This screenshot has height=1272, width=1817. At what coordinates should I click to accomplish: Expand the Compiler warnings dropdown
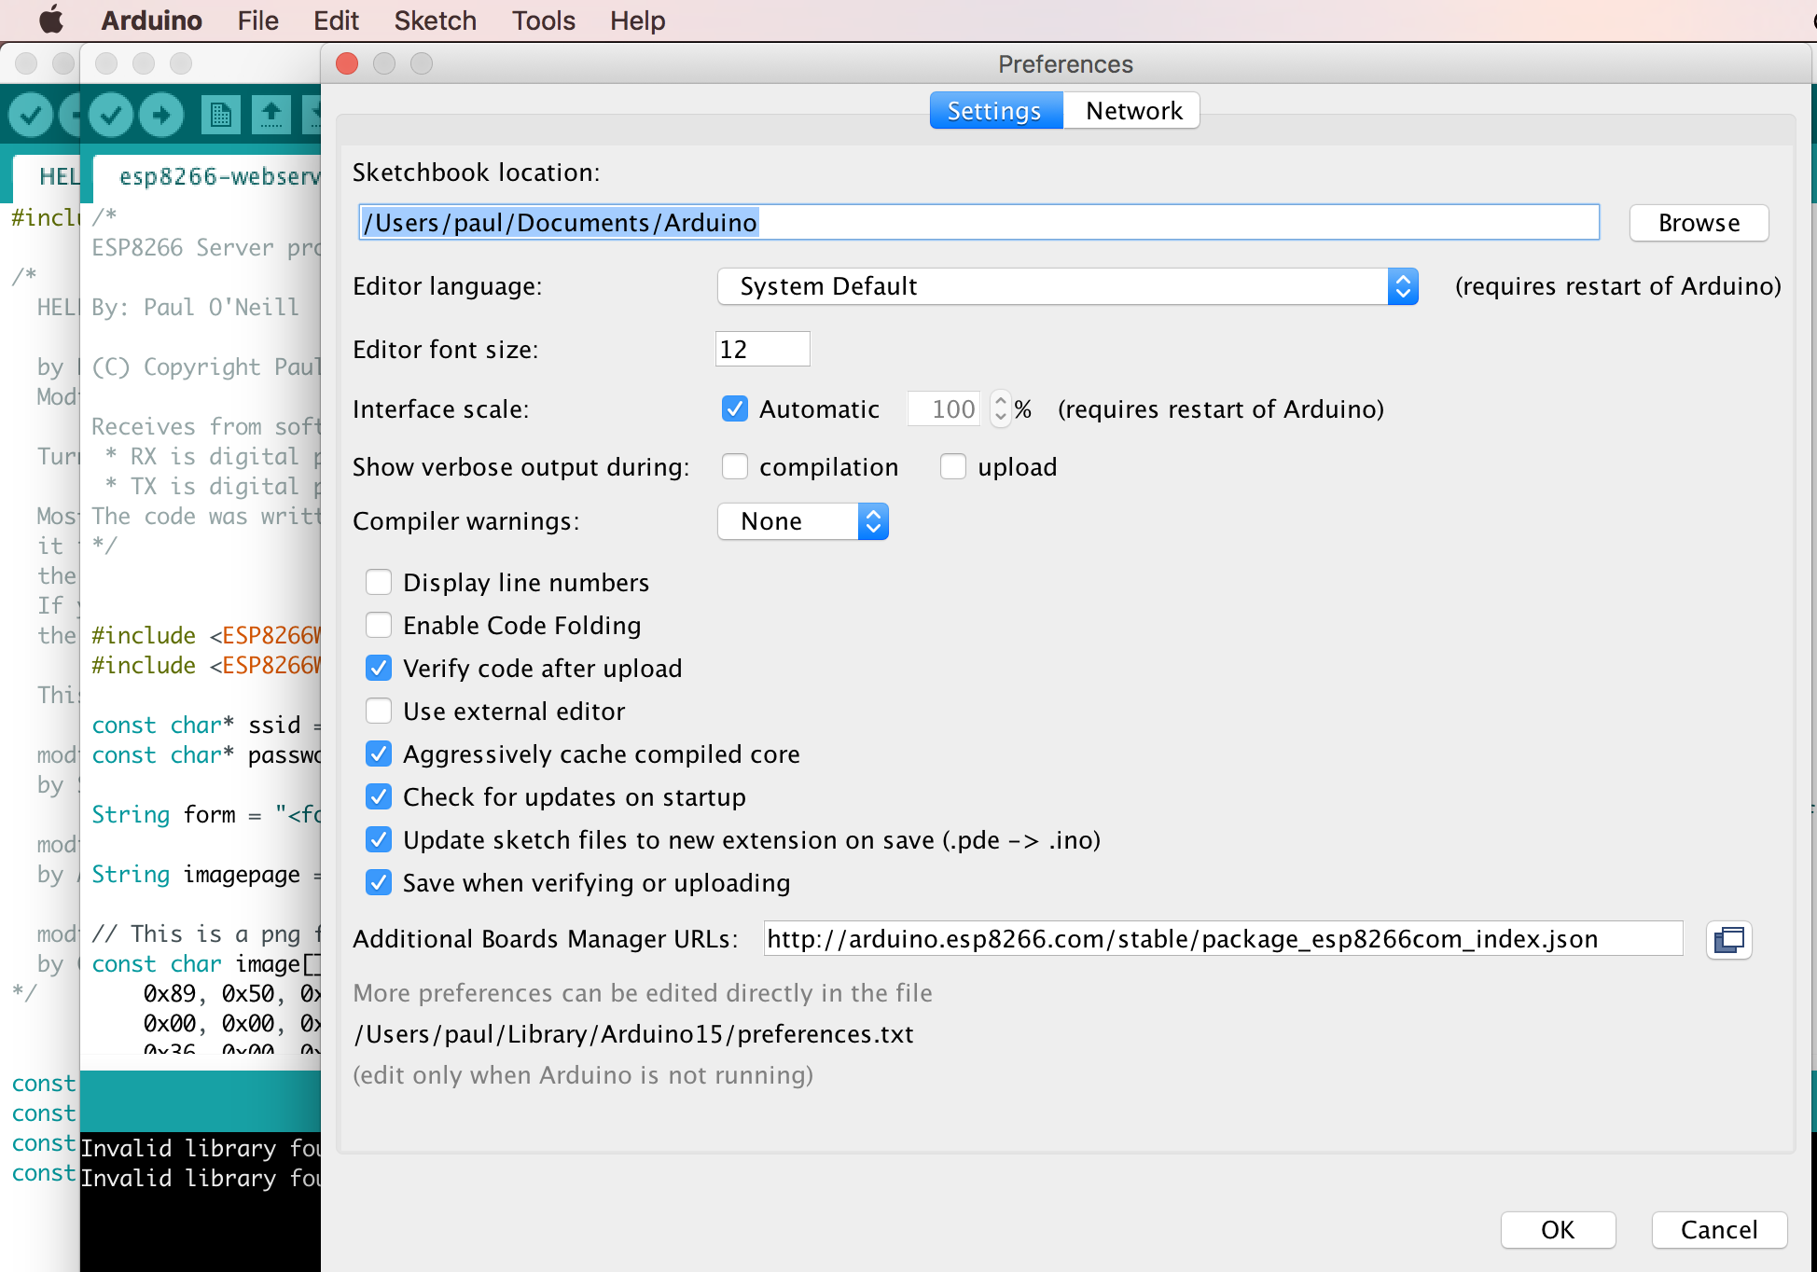pyautogui.click(x=802, y=521)
